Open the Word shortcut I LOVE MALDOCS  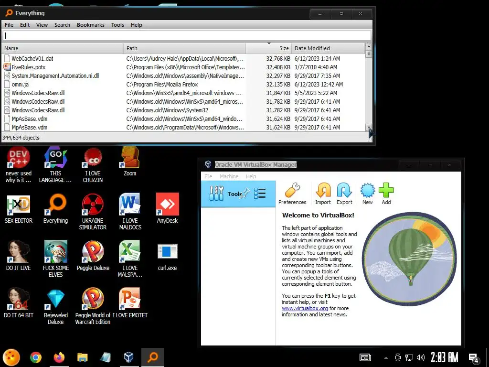point(130,212)
